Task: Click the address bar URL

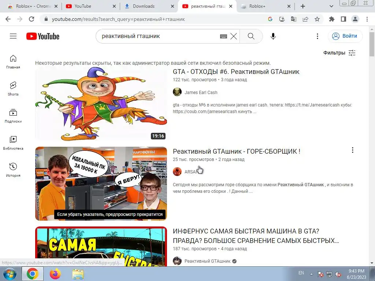Action: [118, 19]
